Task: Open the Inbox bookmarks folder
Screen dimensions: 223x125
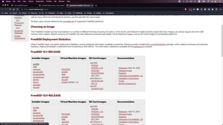Action: click(5, 13)
